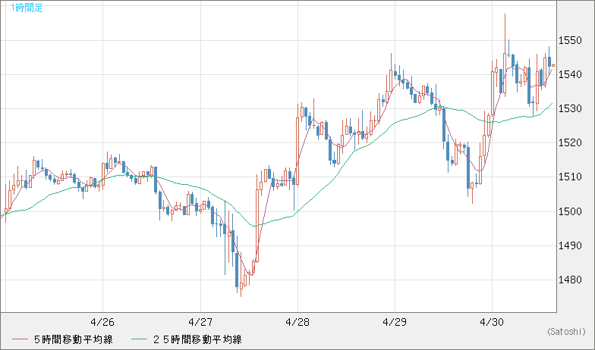595x350 pixels.
Task: Click the 1500 price axis label
Action: (571, 211)
